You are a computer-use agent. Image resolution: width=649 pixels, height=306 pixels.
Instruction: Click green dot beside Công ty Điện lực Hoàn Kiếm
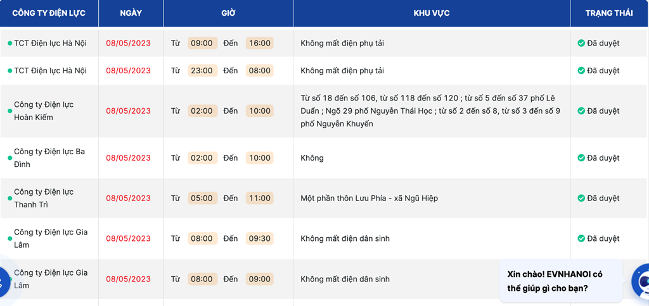(10, 111)
